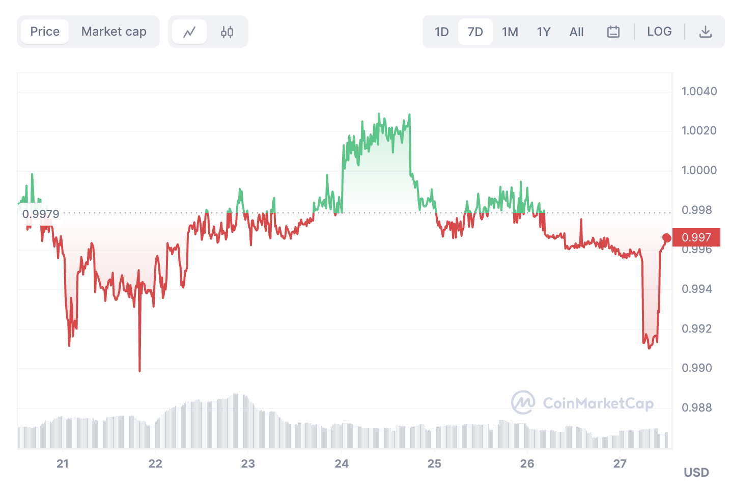Select the 1D time range
The image size is (730, 491).
click(x=441, y=31)
